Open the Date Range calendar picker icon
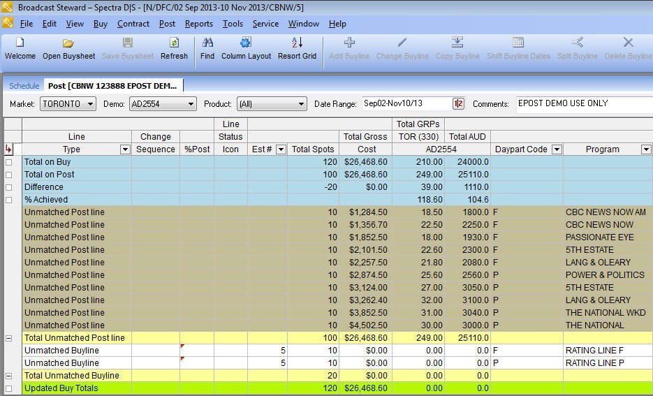 [x=458, y=103]
